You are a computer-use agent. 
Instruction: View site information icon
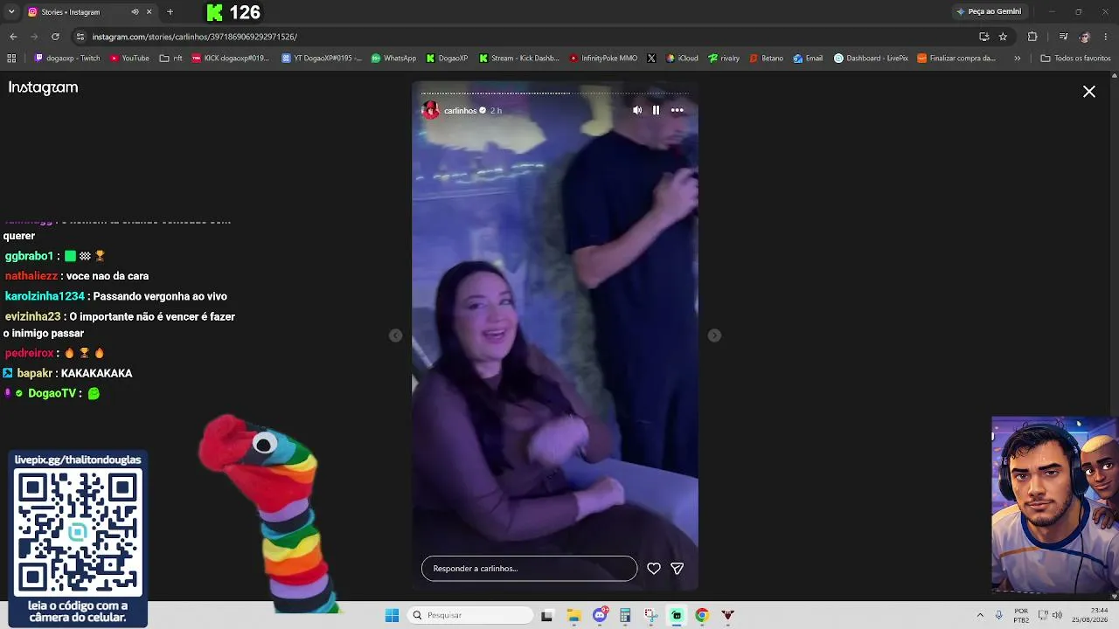[80, 37]
